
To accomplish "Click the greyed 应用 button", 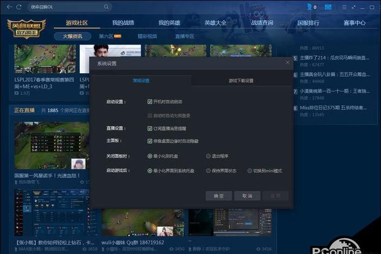I will (x=276, y=196).
